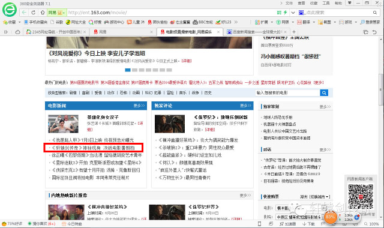Click the blue movie search magnifier button
Screen dimensions: 384x228
324,93
